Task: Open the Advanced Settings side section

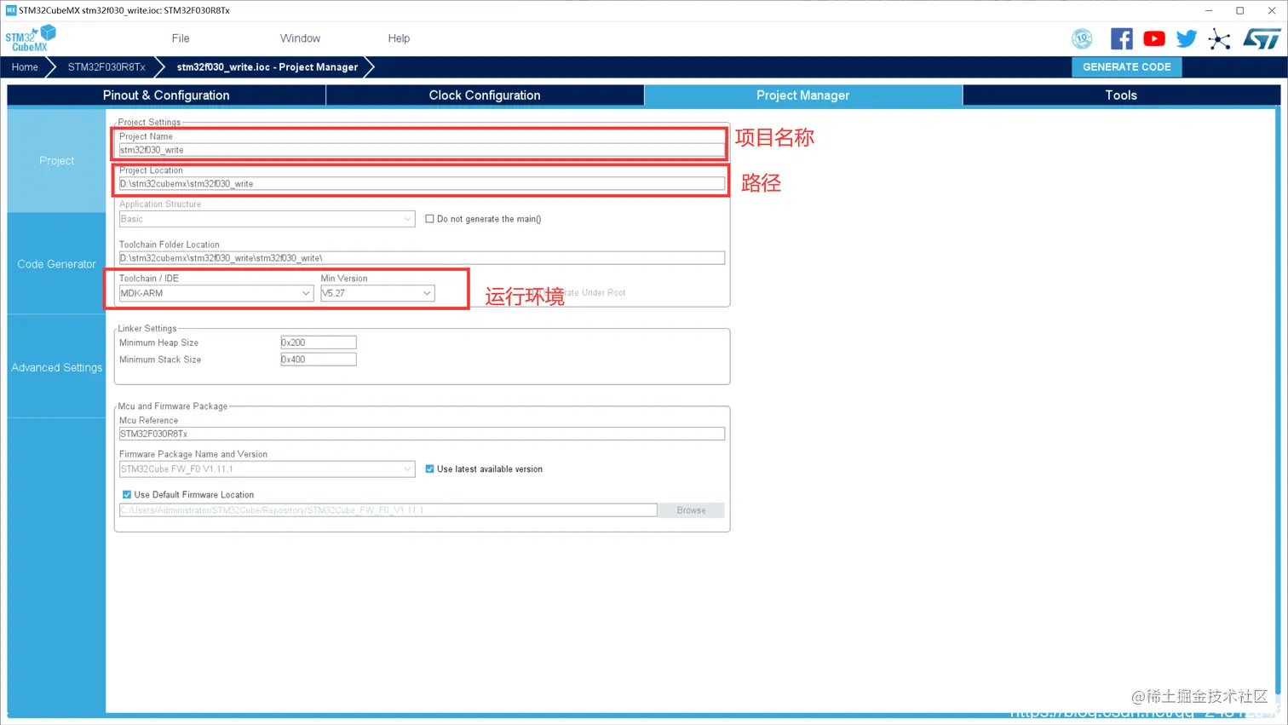Action: [x=56, y=367]
